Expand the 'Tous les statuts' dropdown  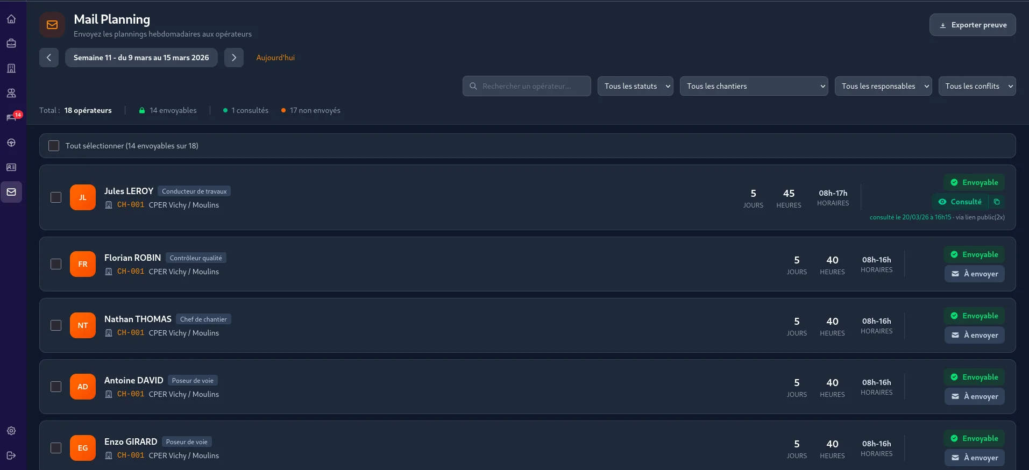tap(635, 86)
